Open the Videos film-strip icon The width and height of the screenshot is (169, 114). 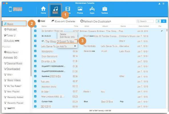pos(68,9)
